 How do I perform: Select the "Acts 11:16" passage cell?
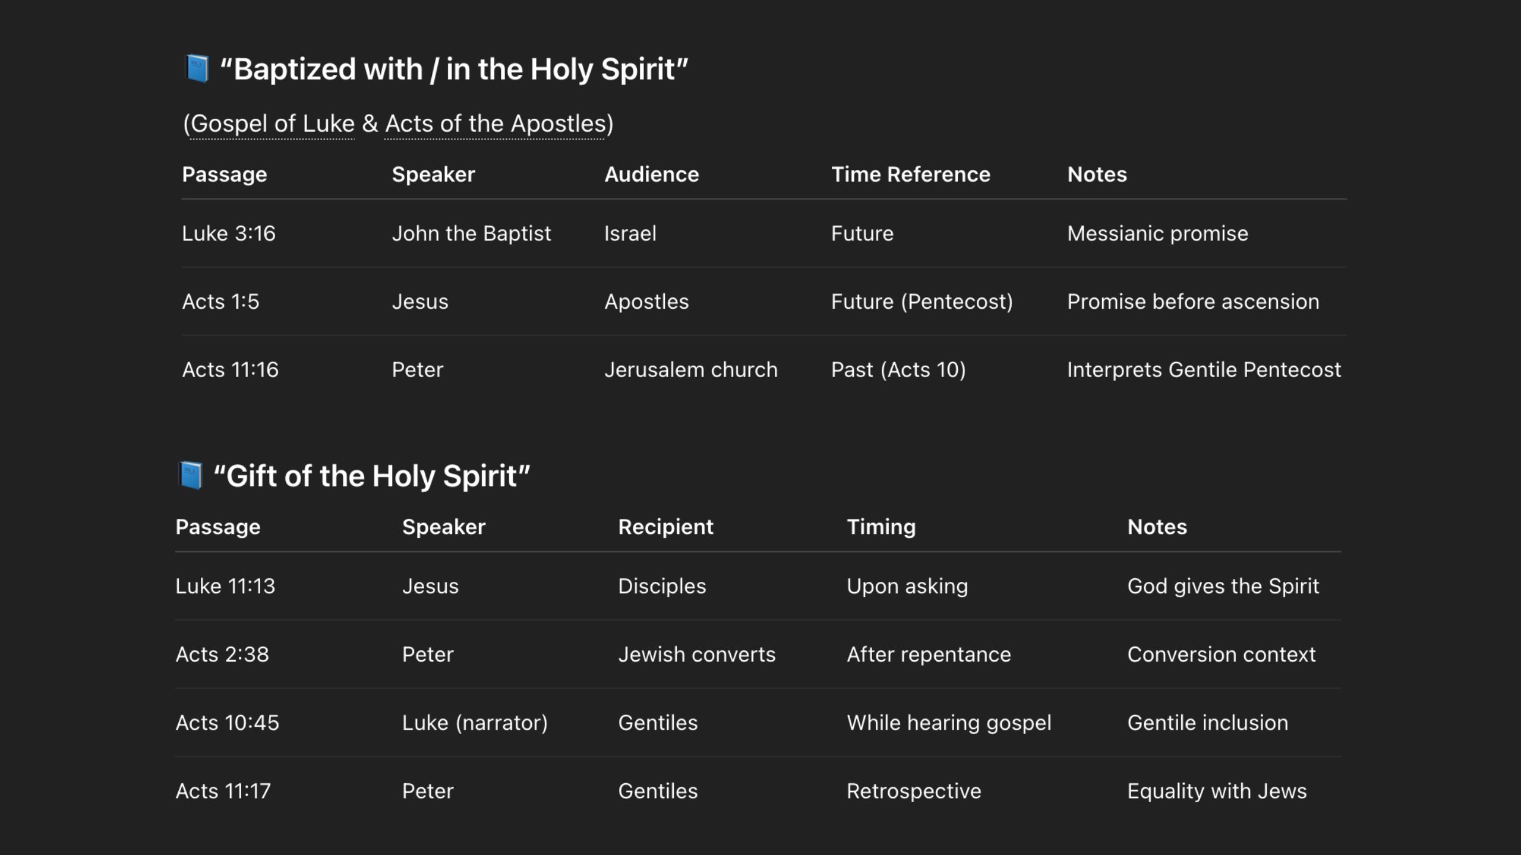(230, 370)
